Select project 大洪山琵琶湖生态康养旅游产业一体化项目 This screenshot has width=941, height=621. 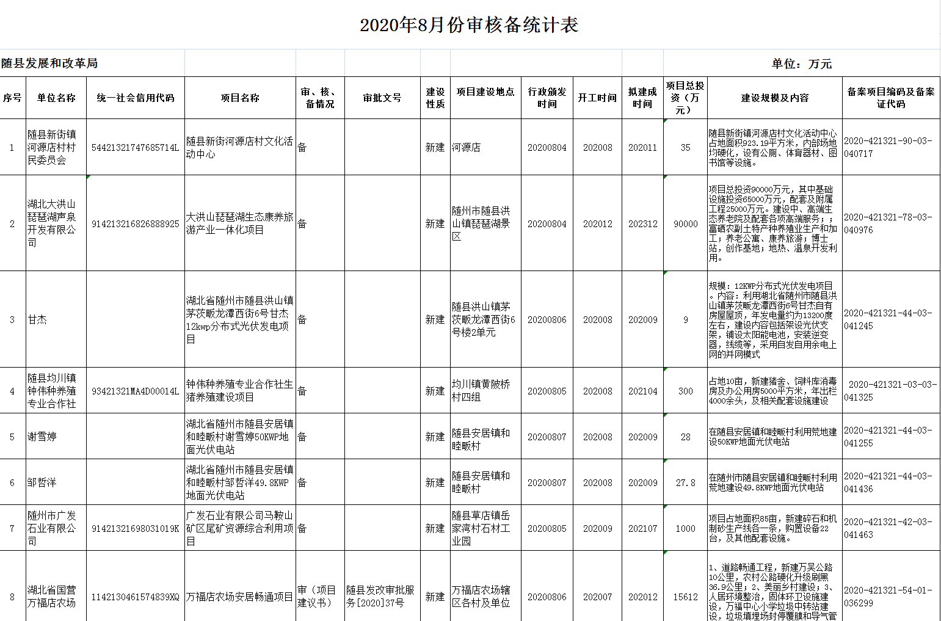240,223
